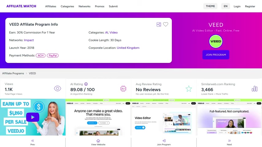
Task: Click the AI chip icon
Action: point(123,89)
